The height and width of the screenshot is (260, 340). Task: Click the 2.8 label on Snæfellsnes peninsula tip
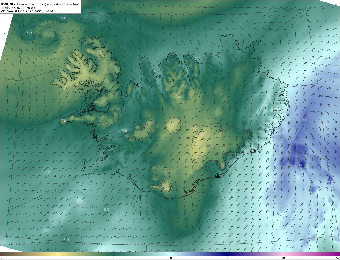(63, 121)
